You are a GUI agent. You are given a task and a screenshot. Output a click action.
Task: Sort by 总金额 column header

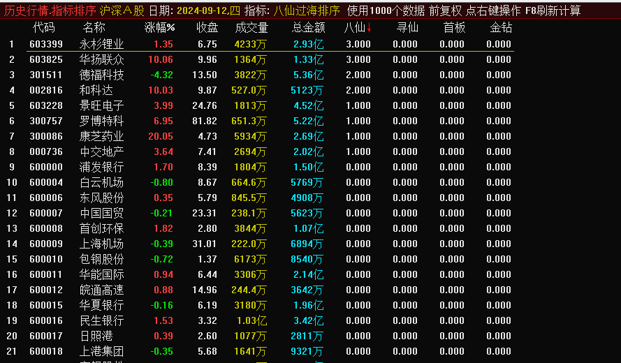tap(308, 28)
